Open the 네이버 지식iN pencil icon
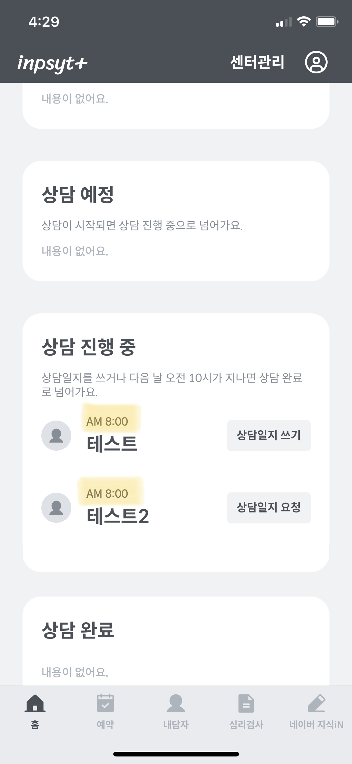 click(x=316, y=703)
